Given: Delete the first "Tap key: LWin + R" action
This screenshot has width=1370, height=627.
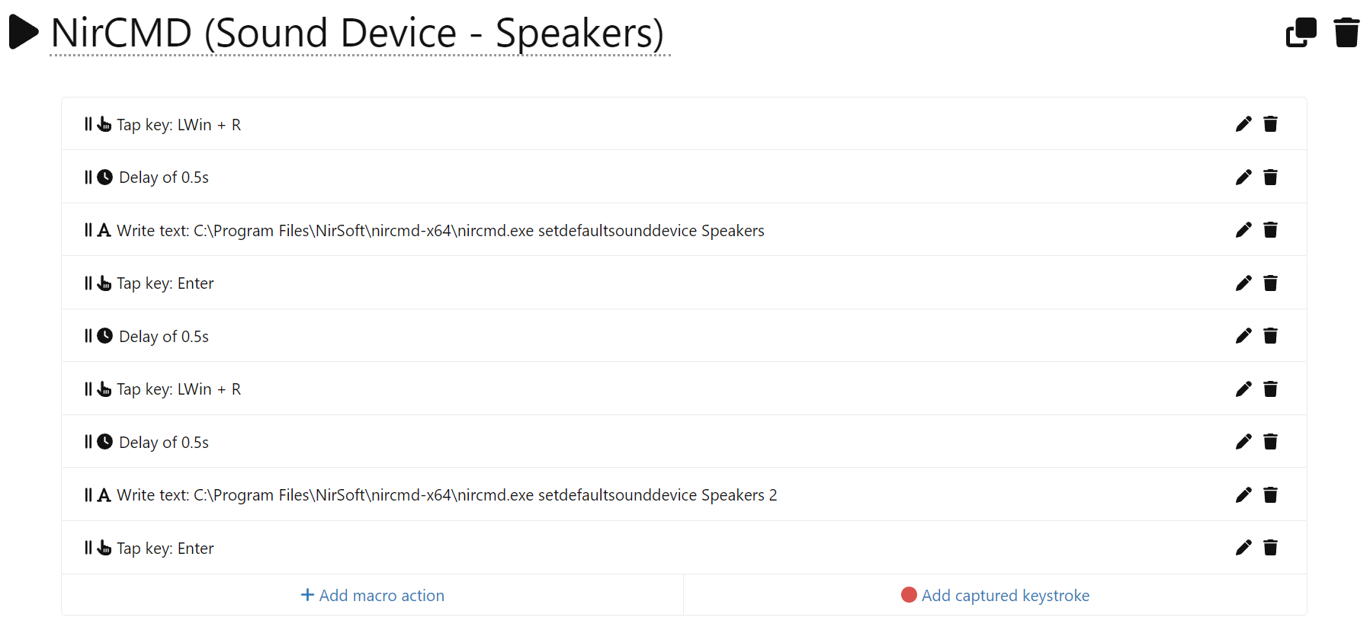Looking at the screenshot, I should click(x=1270, y=124).
